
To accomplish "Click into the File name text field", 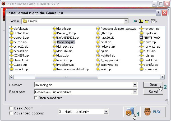I will point(84,85).
